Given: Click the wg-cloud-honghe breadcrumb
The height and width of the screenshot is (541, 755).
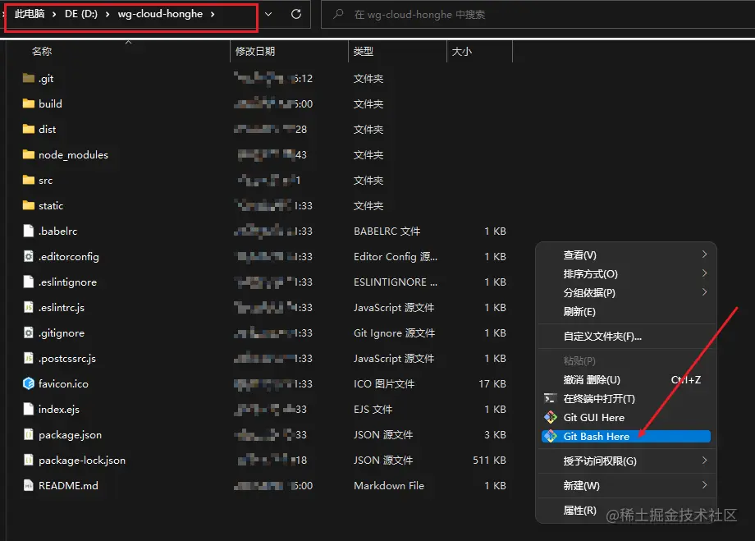Looking at the screenshot, I should pos(160,14).
